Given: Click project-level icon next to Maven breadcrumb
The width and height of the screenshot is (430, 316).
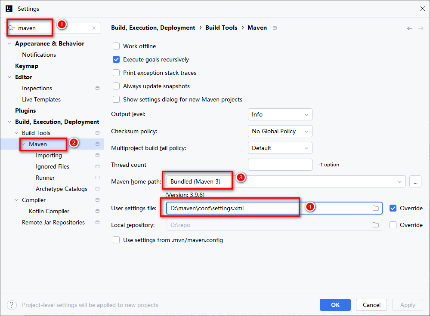Looking at the screenshot, I should pyautogui.click(x=275, y=28).
